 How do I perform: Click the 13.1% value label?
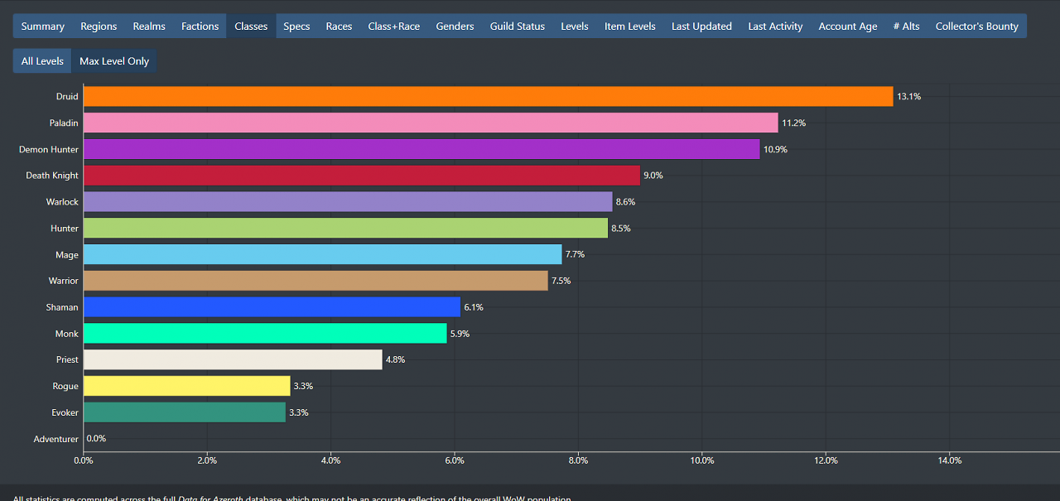pos(908,96)
